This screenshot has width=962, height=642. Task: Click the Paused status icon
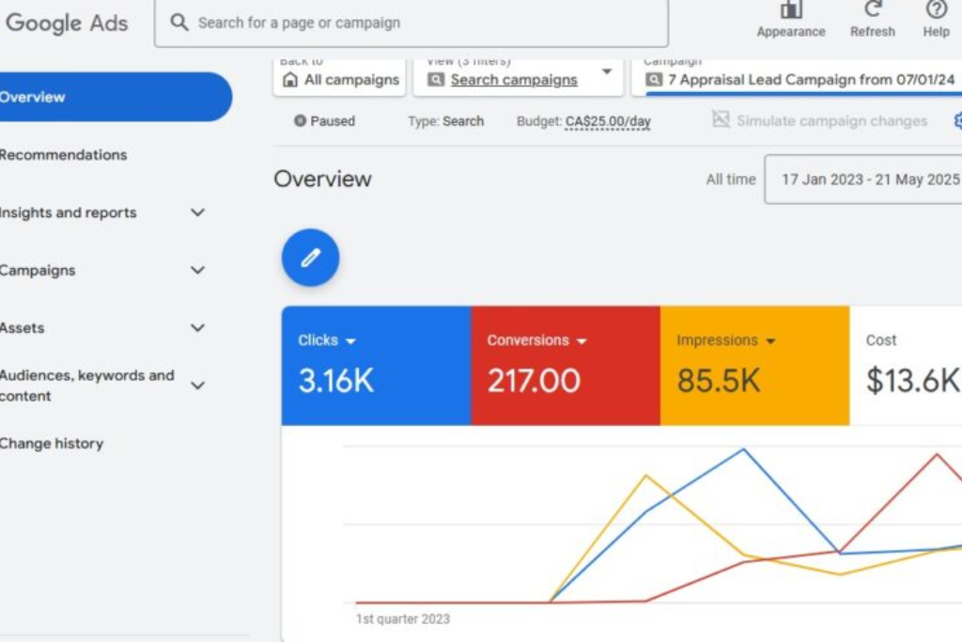coord(300,121)
